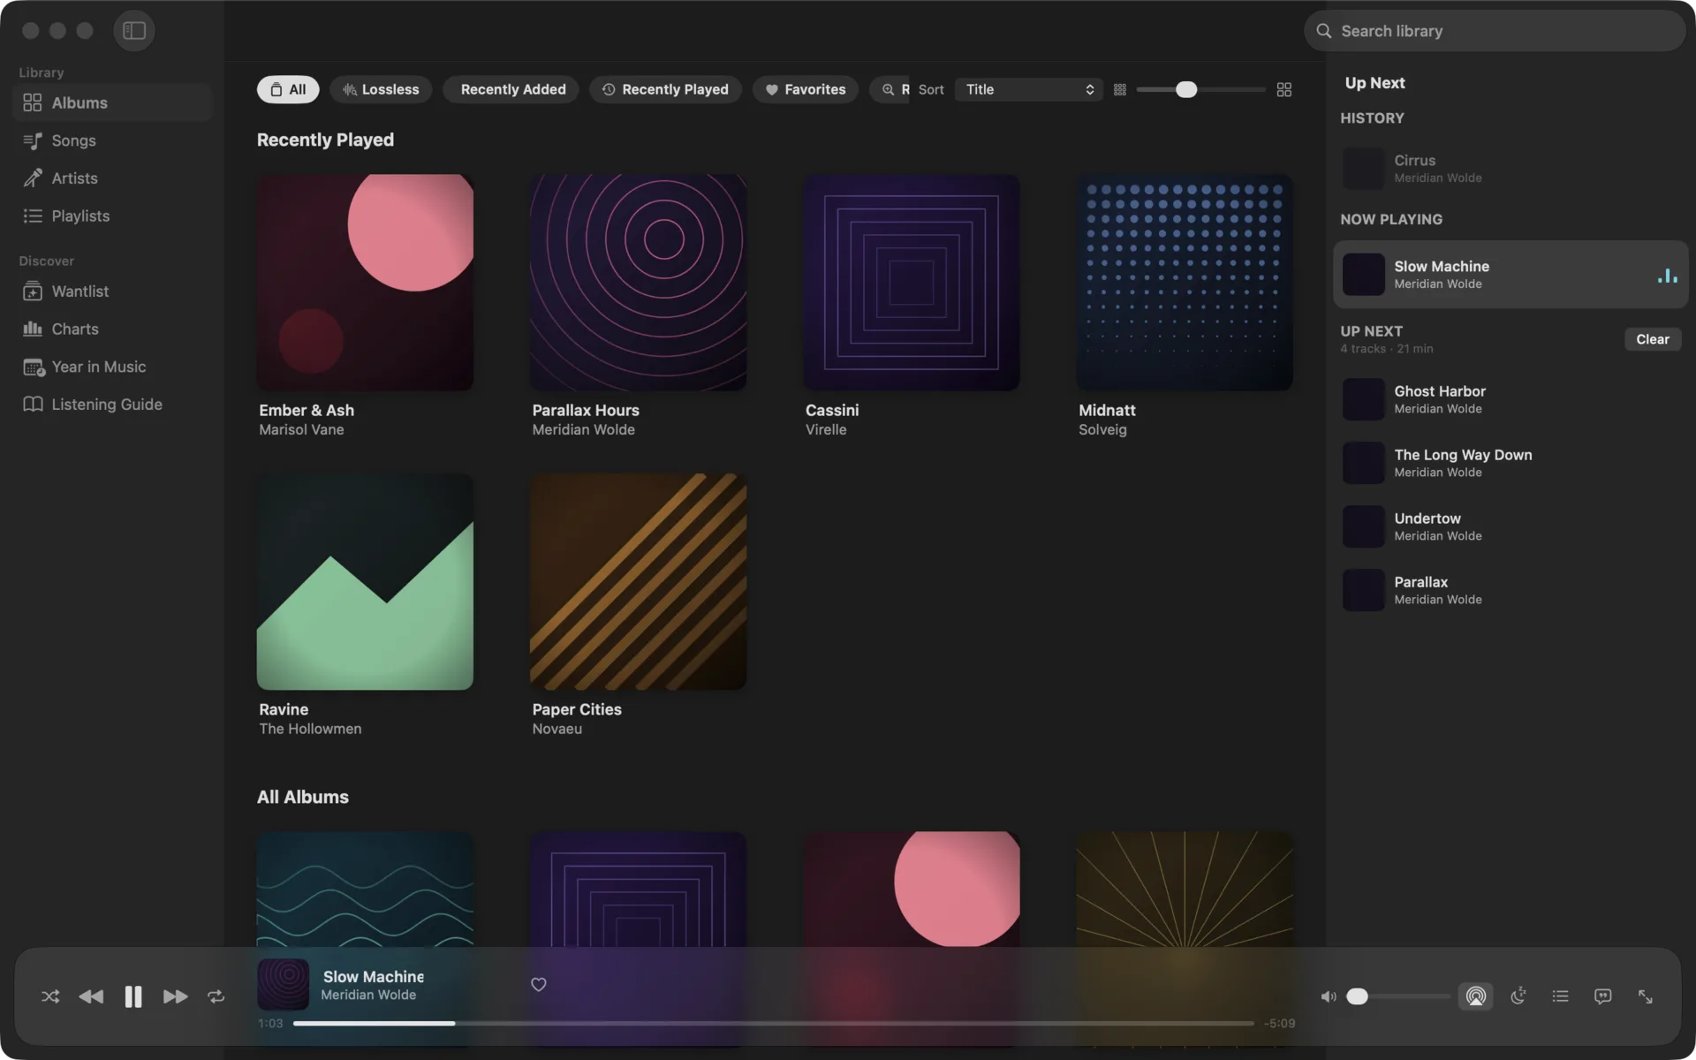Enable the Lossless filter chip

[x=381, y=89]
